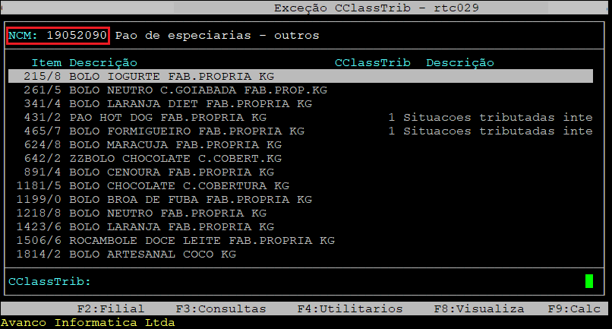The height and width of the screenshot is (329, 612).
Task: Pick the BOLO CENOURA FAB.PROPRIA KG row
Action: [x=171, y=172]
